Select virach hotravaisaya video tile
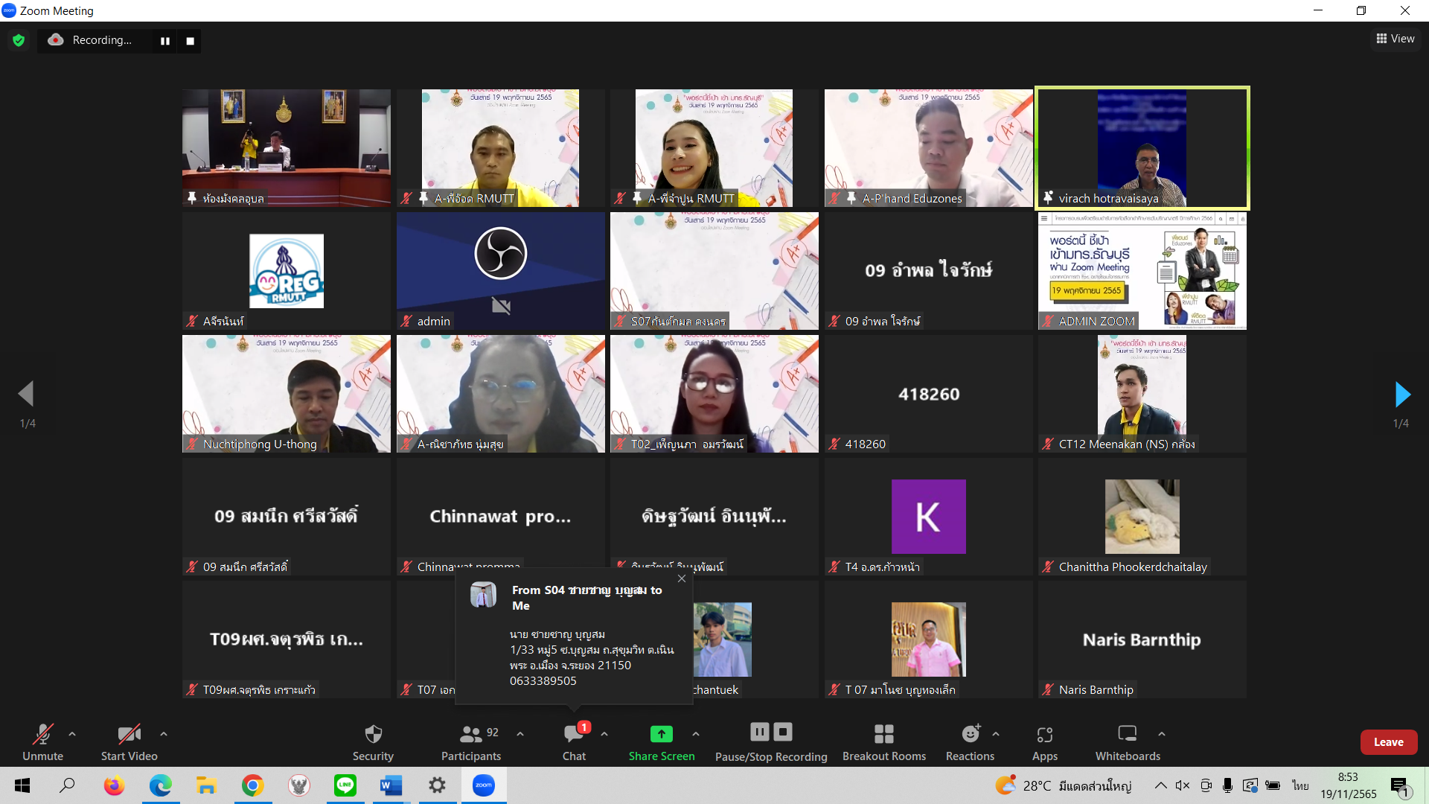Viewport: 1429px width, 804px height. 1142,147
